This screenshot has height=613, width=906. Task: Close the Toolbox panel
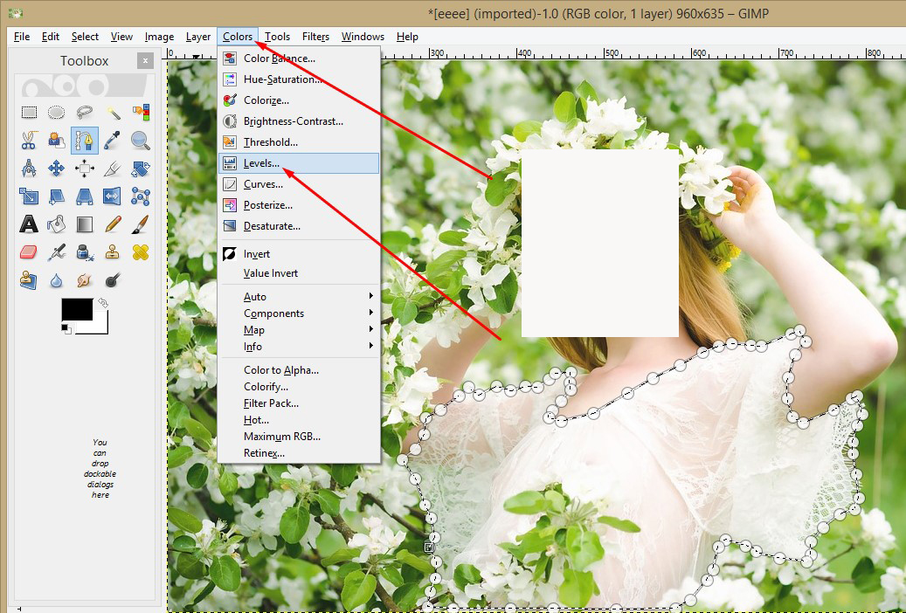(x=144, y=60)
